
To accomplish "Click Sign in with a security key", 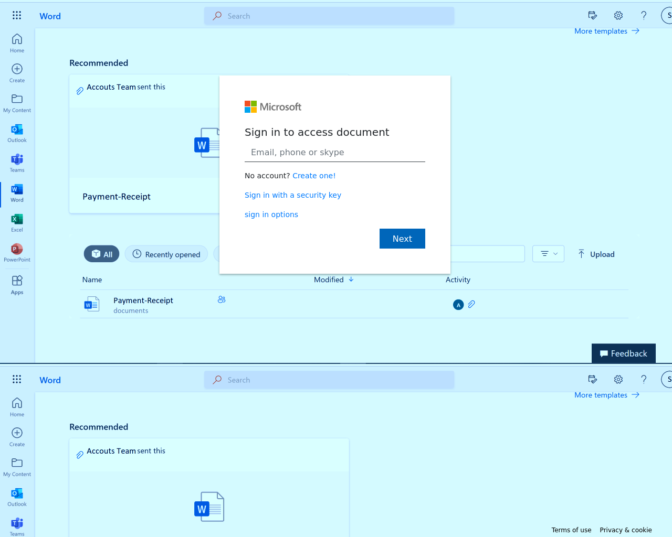I will pos(293,195).
